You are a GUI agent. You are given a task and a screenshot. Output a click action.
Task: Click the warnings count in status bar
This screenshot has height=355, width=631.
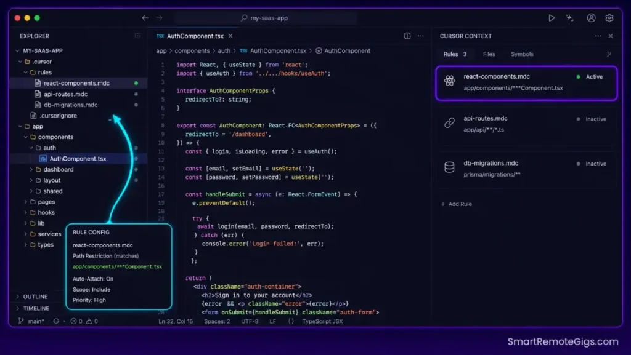tap(92, 321)
